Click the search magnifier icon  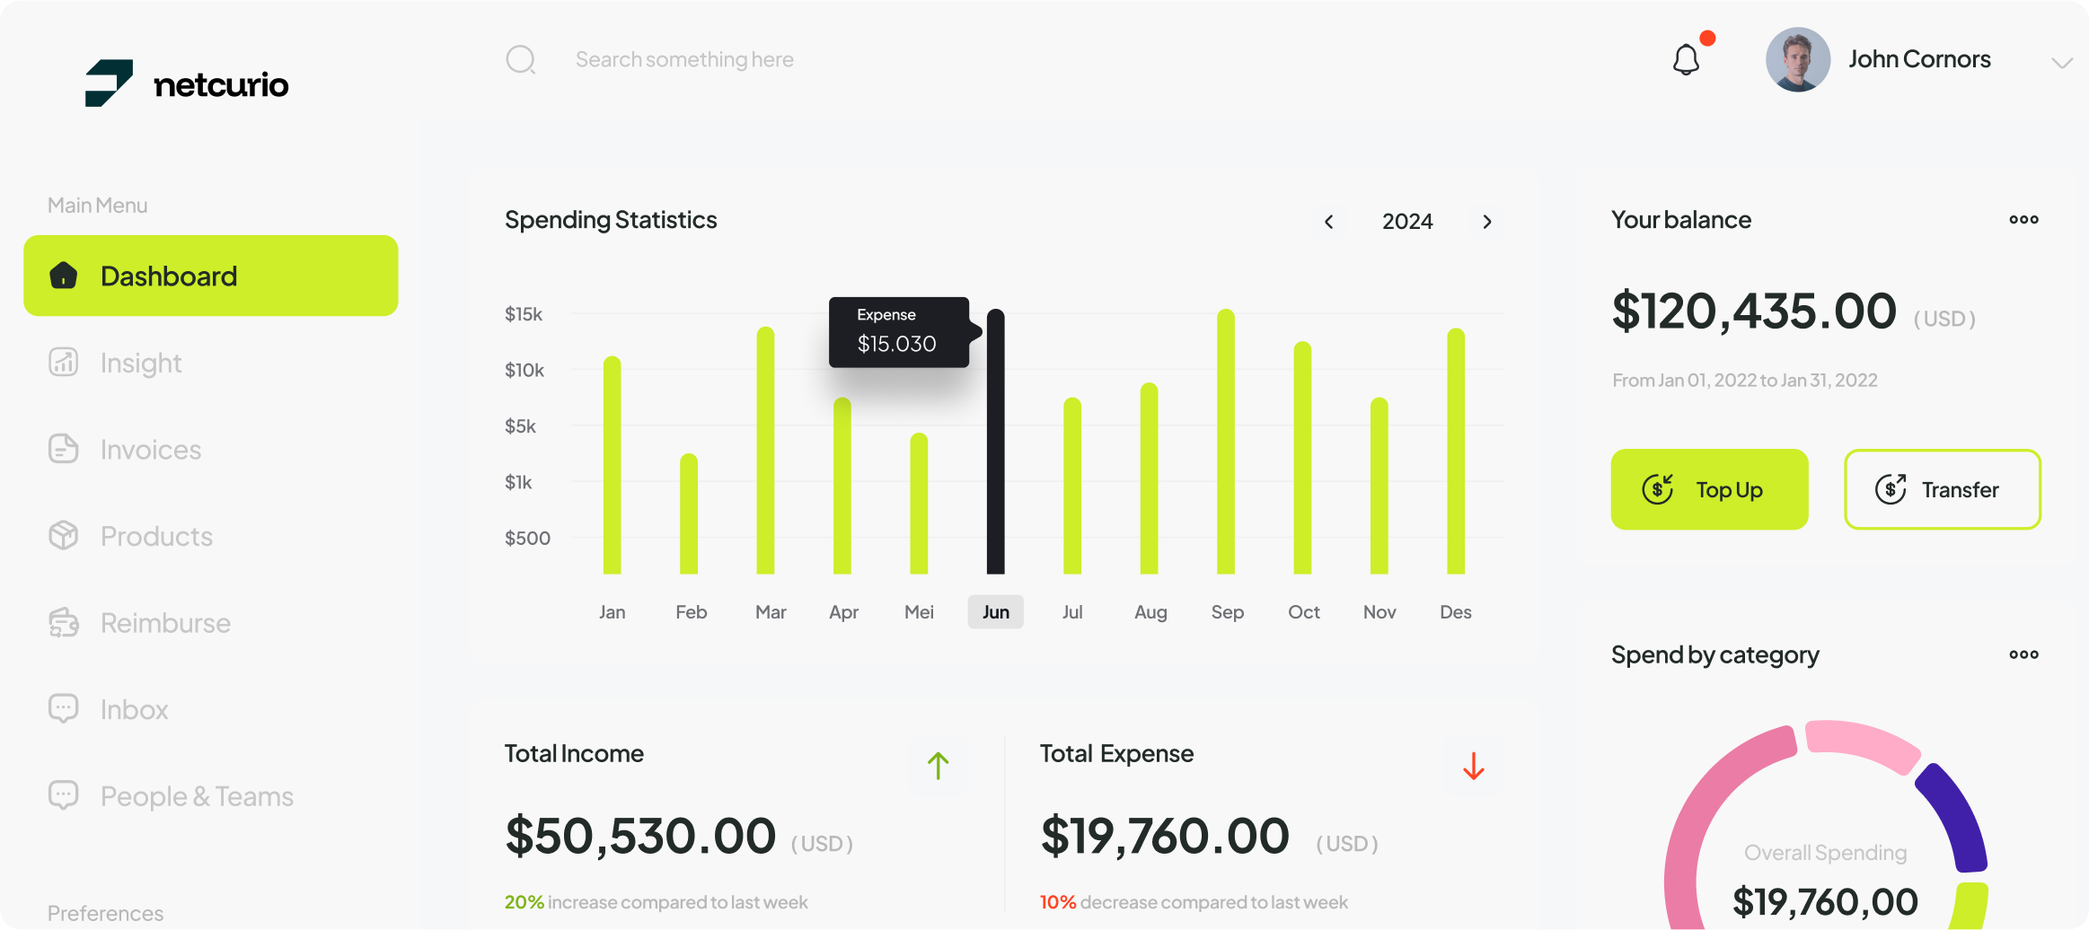[x=520, y=60]
